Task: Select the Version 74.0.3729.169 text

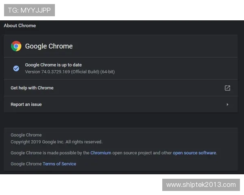Action: [70, 72]
